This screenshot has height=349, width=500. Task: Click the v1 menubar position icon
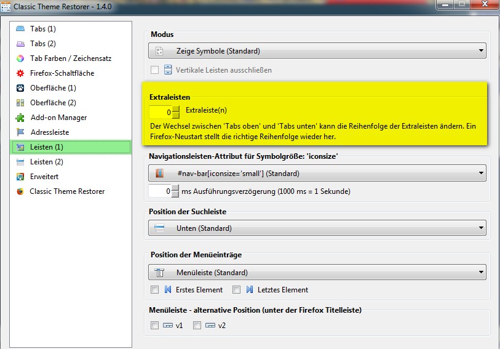(x=168, y=326)
